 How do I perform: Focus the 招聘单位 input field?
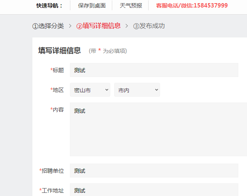pyautogui.click(x=154, y=171)
